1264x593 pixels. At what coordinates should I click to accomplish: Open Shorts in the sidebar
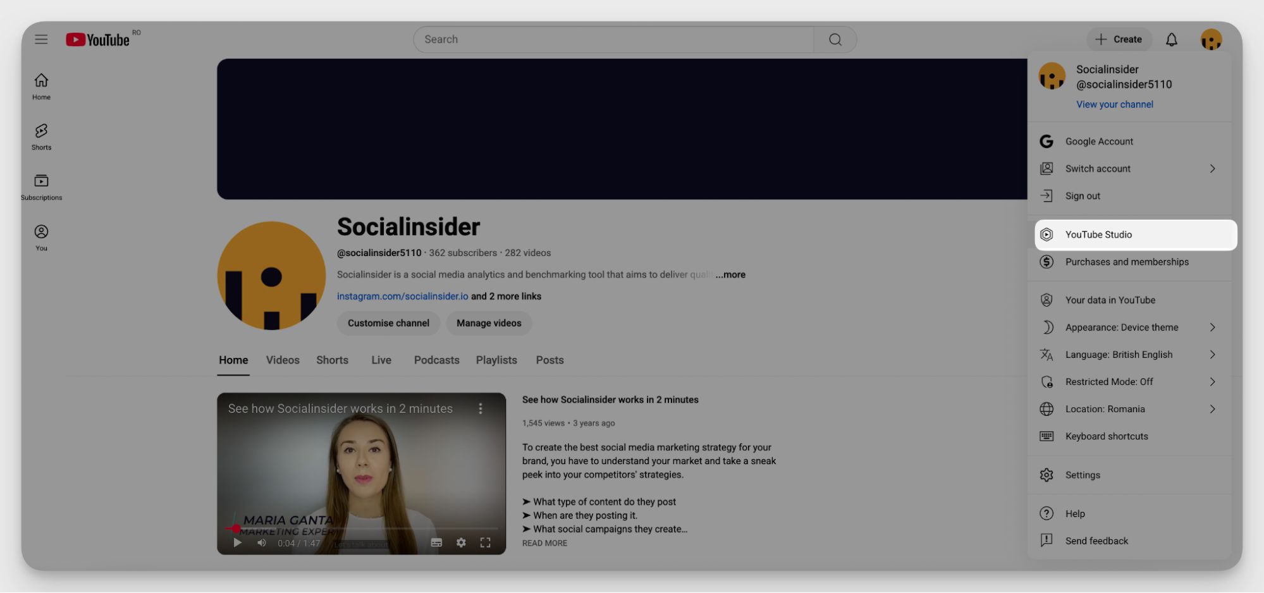(41, 137)
